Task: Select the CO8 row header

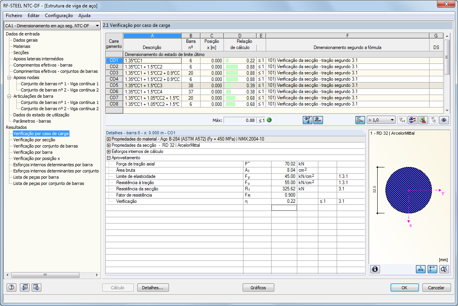Action: (114, 104)
